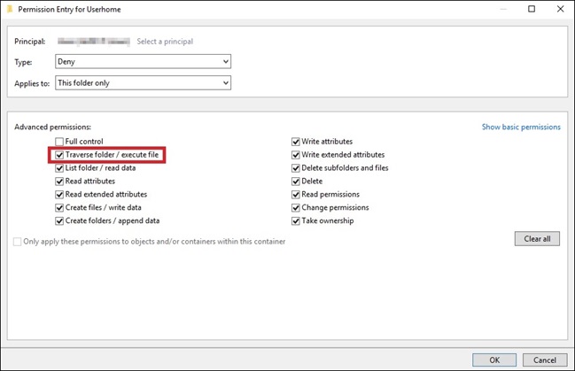Uncheck Traverse folder / execute file
The width and height of the screenshot is (575, 371).
pyautogui.click(x=59, y=155)
